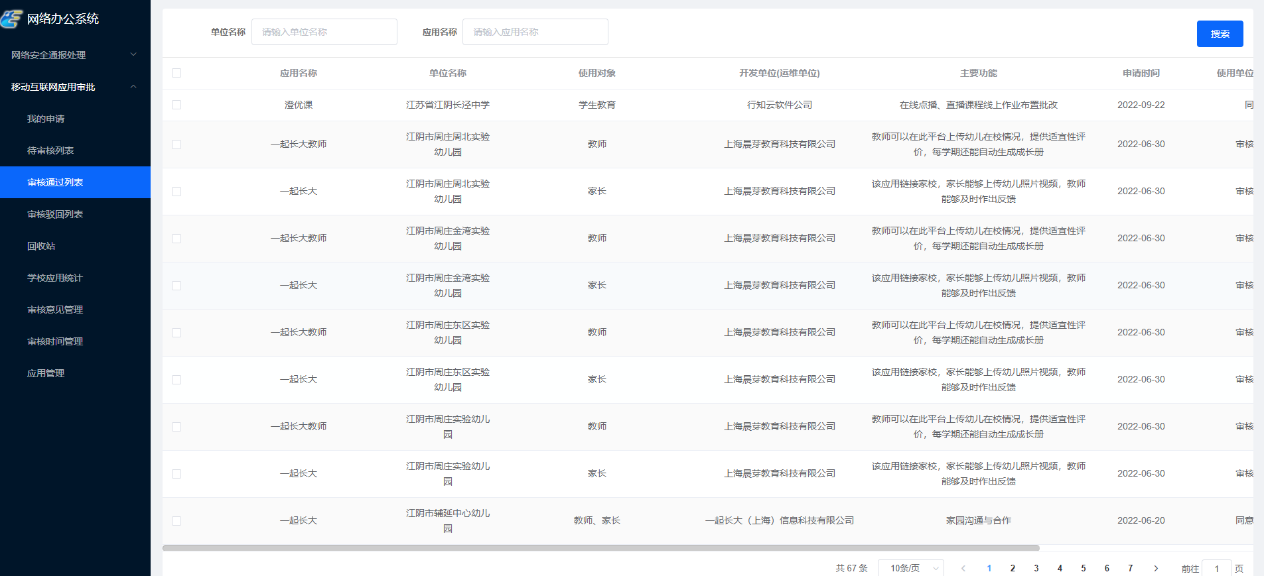Click the previous page arrow in pagination
The height and width of the screenshot is (576, 1264).
pos(963,568)
